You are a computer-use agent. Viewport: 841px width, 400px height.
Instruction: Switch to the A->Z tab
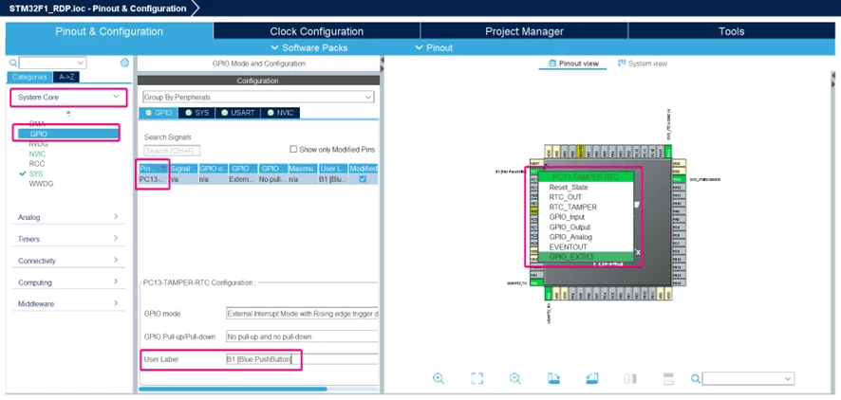pyautogui.click(x=66, y=77)
